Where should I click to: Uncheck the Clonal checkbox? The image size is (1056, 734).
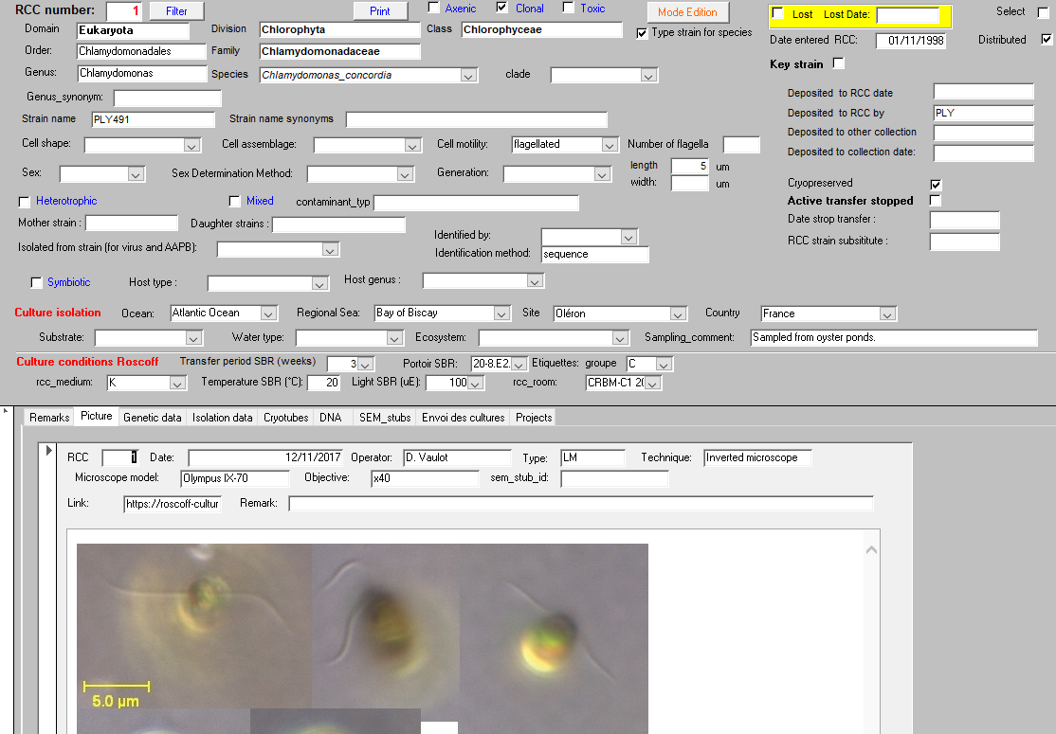501,9
